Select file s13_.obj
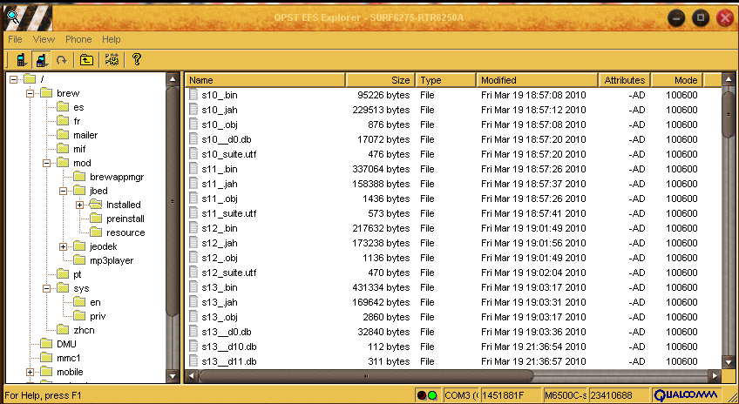The height and width of the screenshot is (404, 739). (x=220, y=317)
